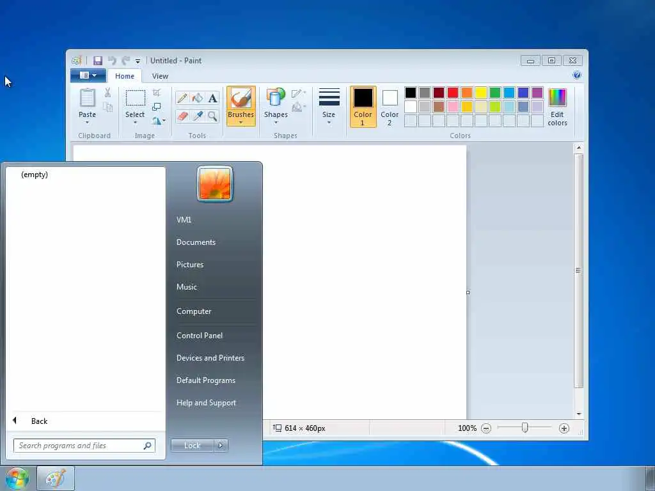Click the Copy icon in Clipboard group
Screen dimensions: 655x491
click(107, 107)
